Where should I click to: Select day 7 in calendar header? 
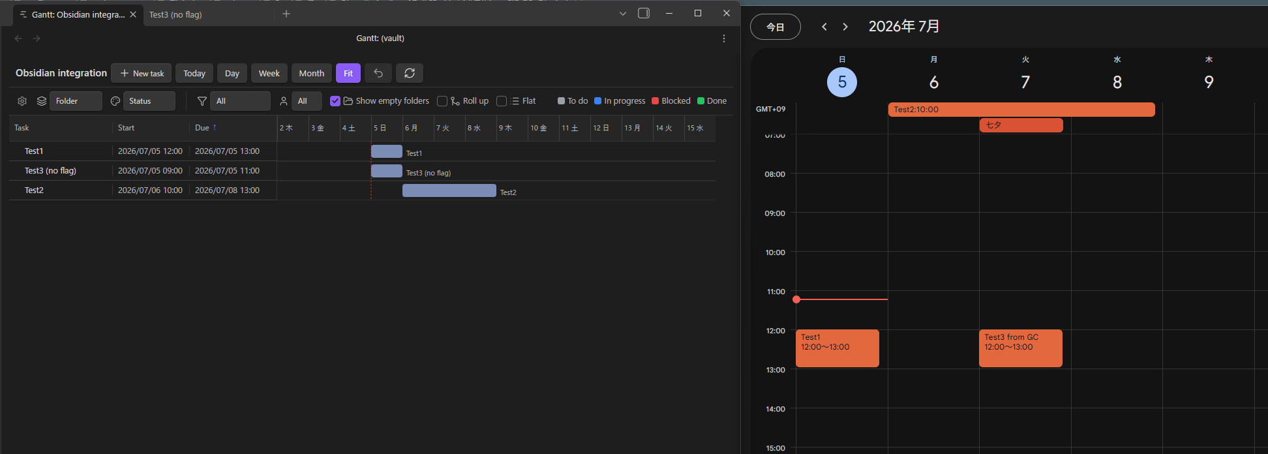[x=1025, y=82]
